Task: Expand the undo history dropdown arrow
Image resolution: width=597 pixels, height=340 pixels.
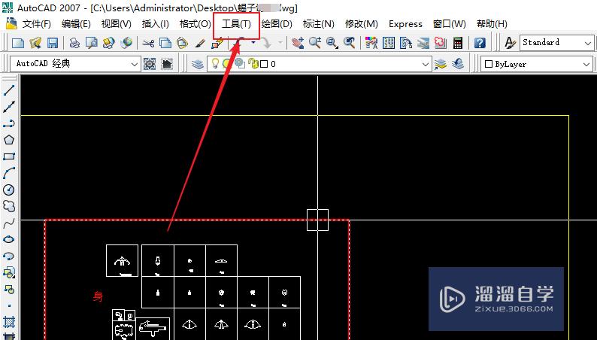Action: [253, 42]
